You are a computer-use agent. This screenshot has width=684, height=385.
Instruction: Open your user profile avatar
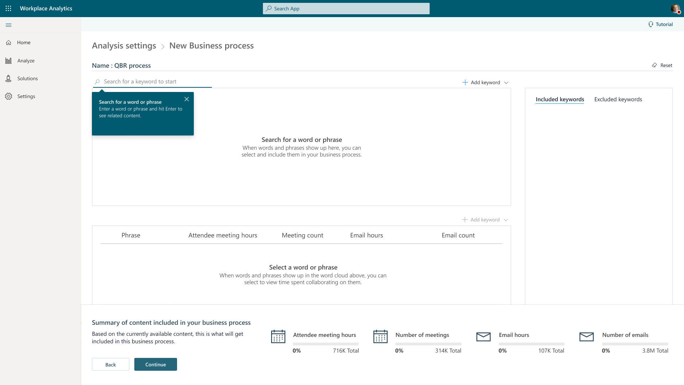pyautogui.click(x=675, y=9)
